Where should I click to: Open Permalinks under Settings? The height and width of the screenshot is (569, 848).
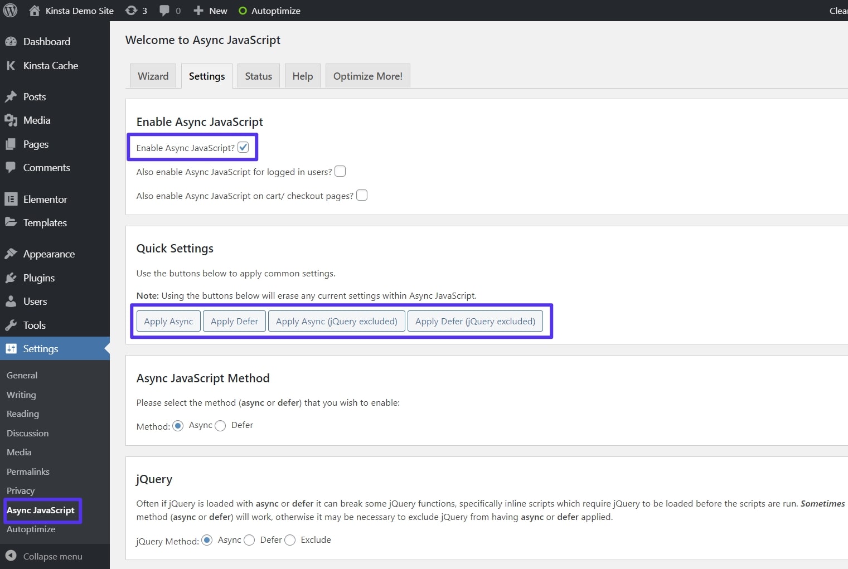coord(28,471)
